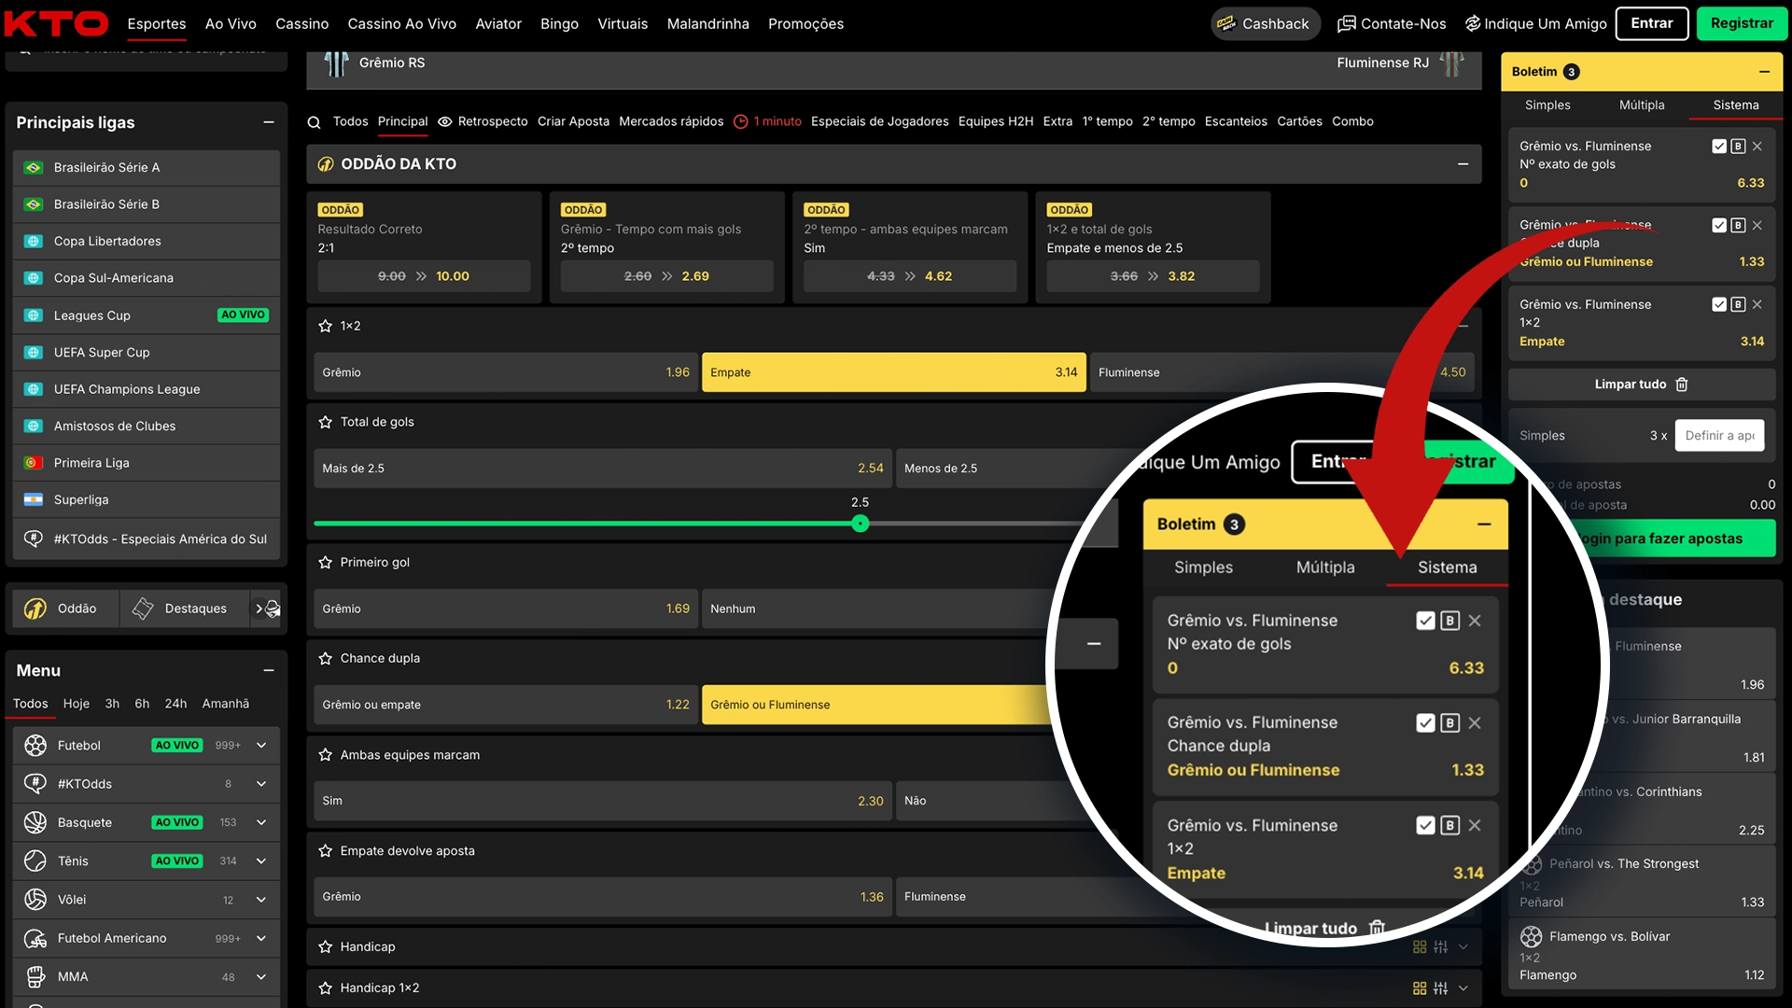Expand the Handicap 1×2 market chevron
The image size is (1792, 1008).
pos(1463,987)
